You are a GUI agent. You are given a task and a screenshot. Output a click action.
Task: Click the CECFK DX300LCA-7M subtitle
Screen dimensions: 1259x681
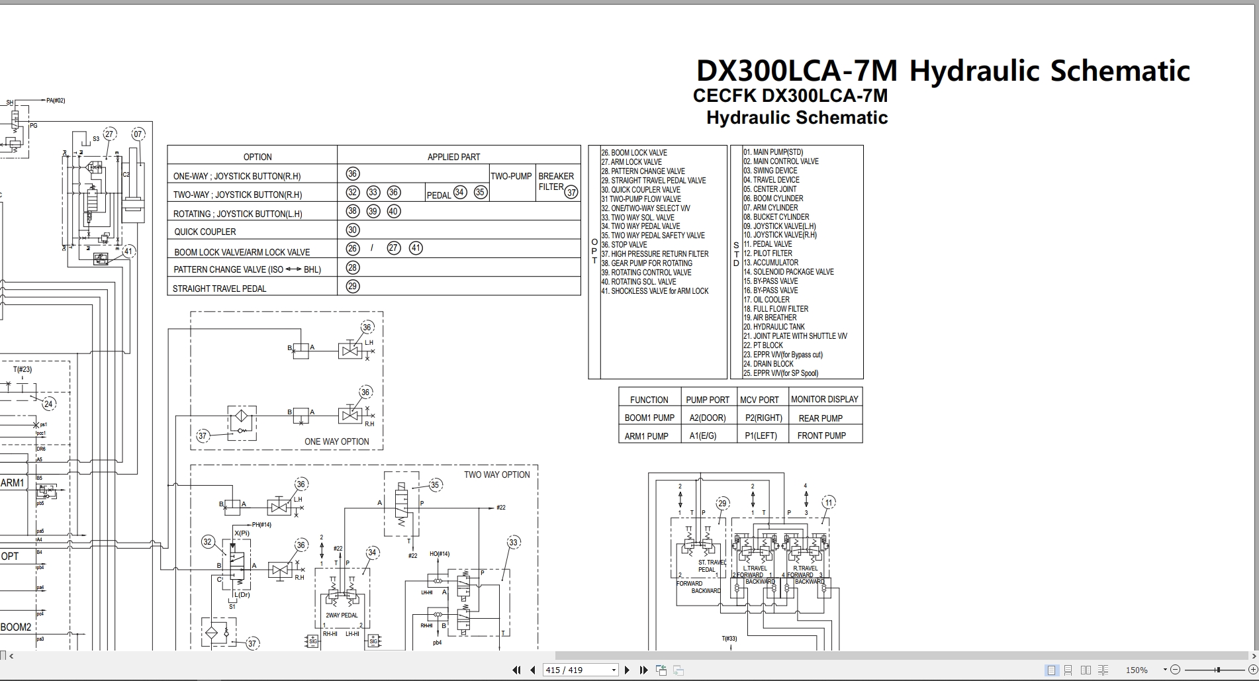coord(790,96)
